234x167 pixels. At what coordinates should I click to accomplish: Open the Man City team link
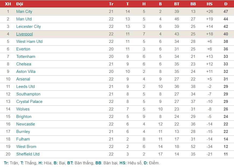click(24, 12)
